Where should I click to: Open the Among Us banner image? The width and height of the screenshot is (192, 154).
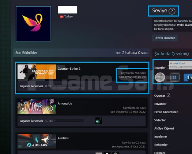coord(37,106)
